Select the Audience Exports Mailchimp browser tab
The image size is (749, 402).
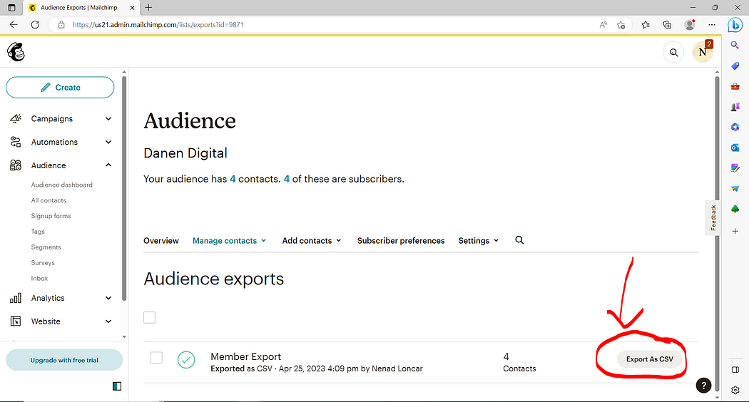[x=81, y=8]
